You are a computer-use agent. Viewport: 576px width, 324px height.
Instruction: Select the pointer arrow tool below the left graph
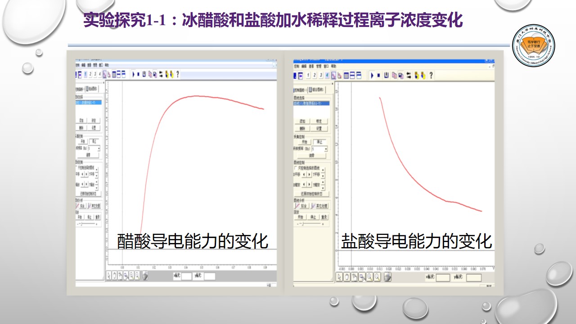(x=109, y=275)
